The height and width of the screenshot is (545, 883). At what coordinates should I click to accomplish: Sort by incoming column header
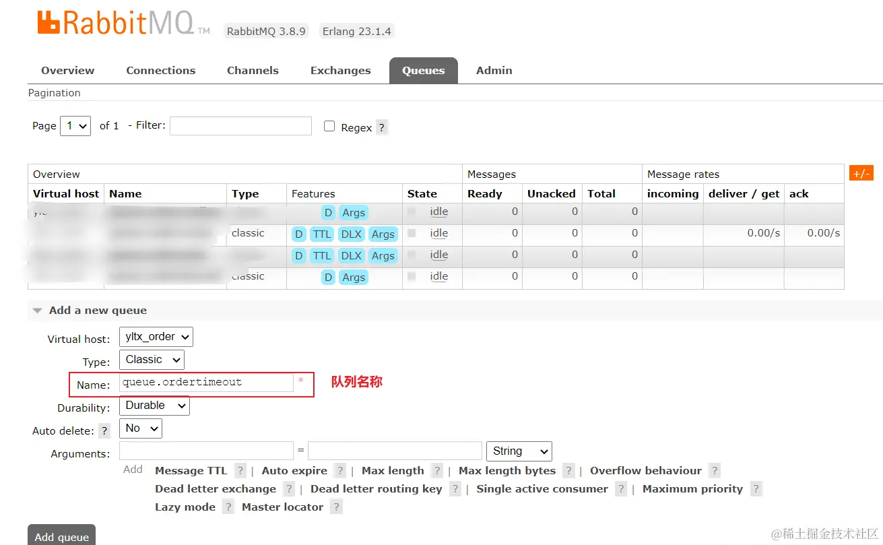673,194
